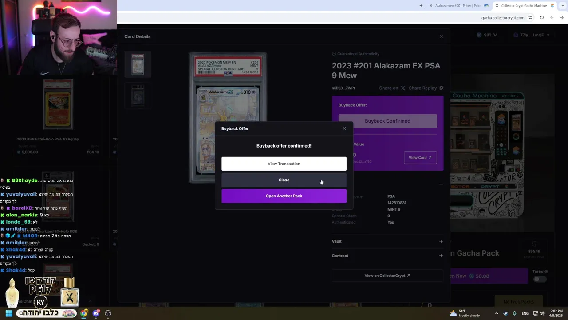Open ENG language input selector
Screen dimensions: 568x320
pyautogui.click(x=525, y=313)
